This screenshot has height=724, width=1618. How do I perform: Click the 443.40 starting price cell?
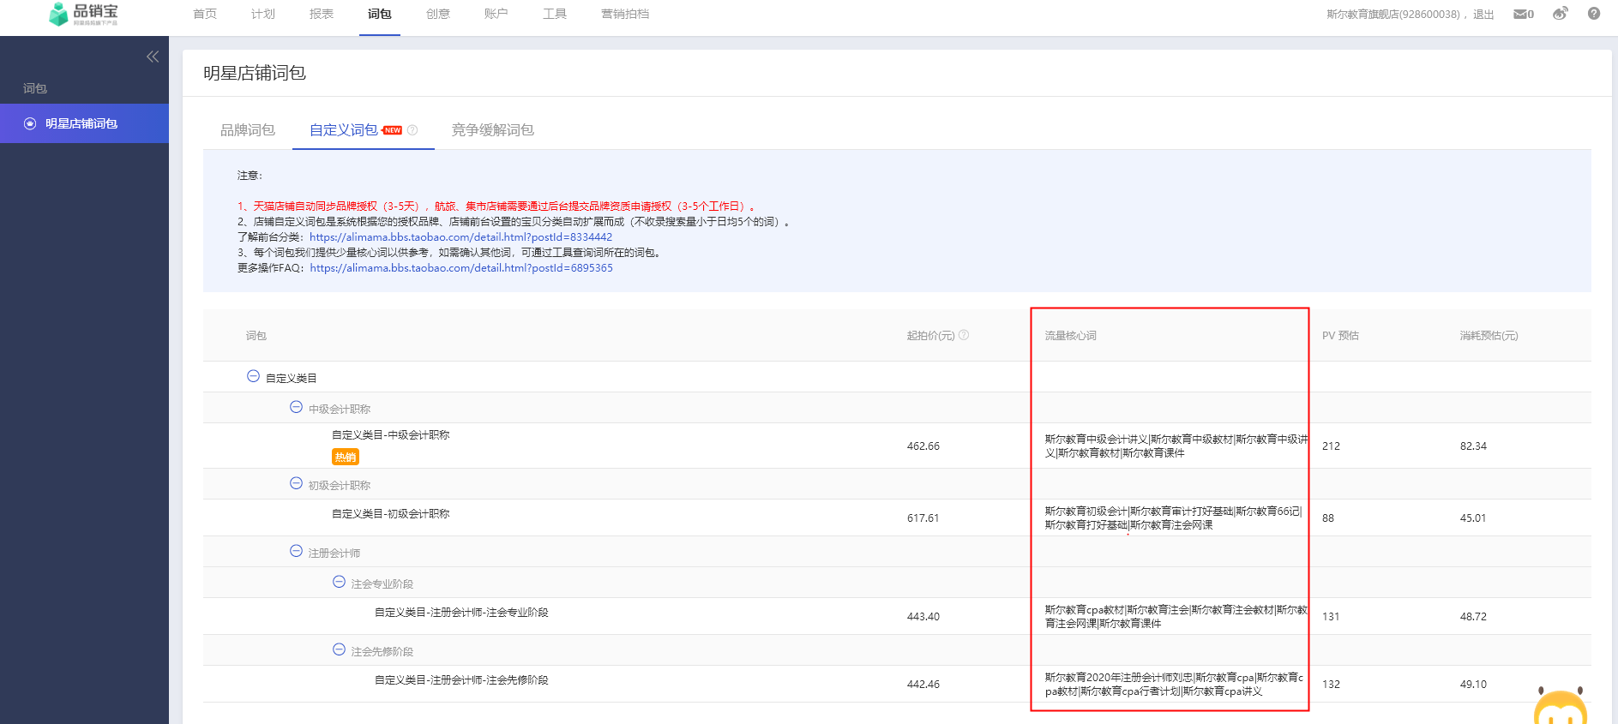[923, 617]
